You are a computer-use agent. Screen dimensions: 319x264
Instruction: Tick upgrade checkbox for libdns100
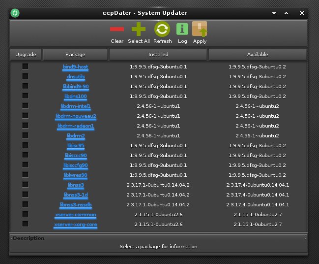25,96
